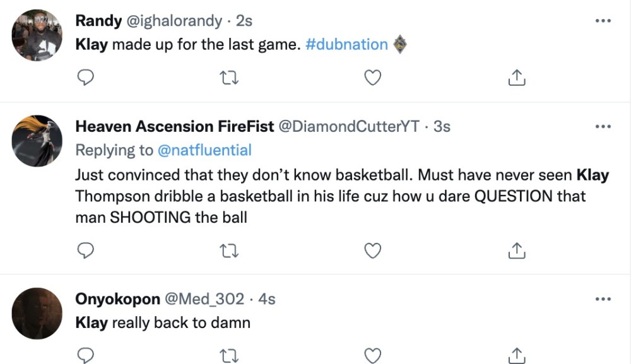Reply to Onyokopon's tweet

click(85, 355)
